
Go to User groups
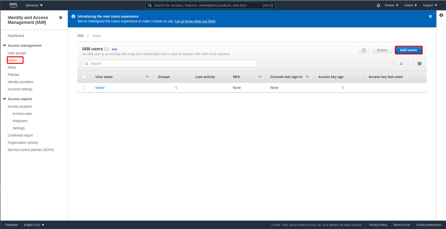(x=17, y=53)
